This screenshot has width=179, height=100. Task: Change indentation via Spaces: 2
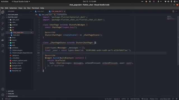tap(117, 99)
